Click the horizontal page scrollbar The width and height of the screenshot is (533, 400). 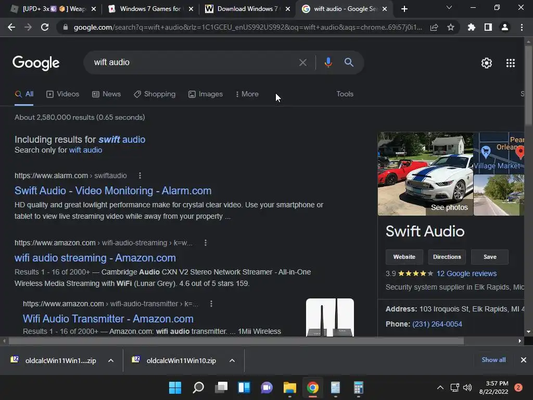236,341
